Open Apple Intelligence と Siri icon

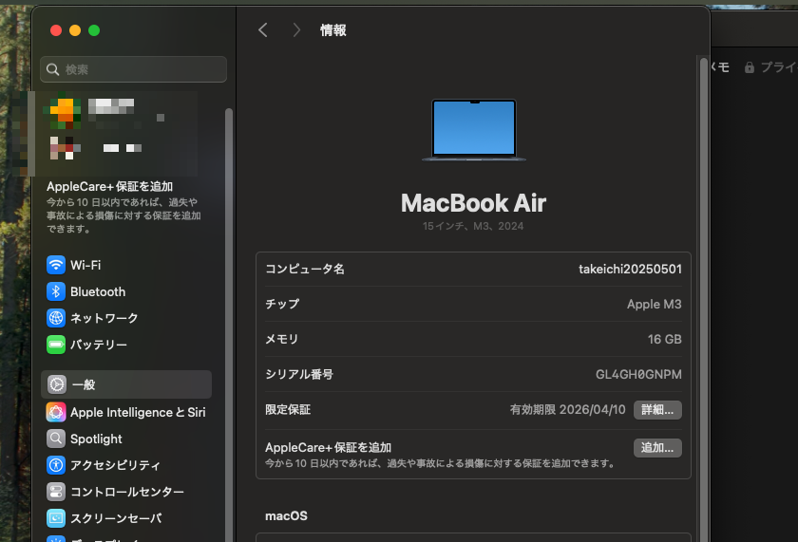coord(56,412)
